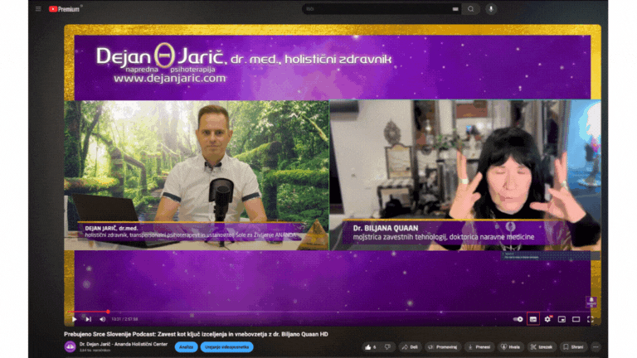
Task: Open the player settings gear menu
Action: click(x=547, y=319)
